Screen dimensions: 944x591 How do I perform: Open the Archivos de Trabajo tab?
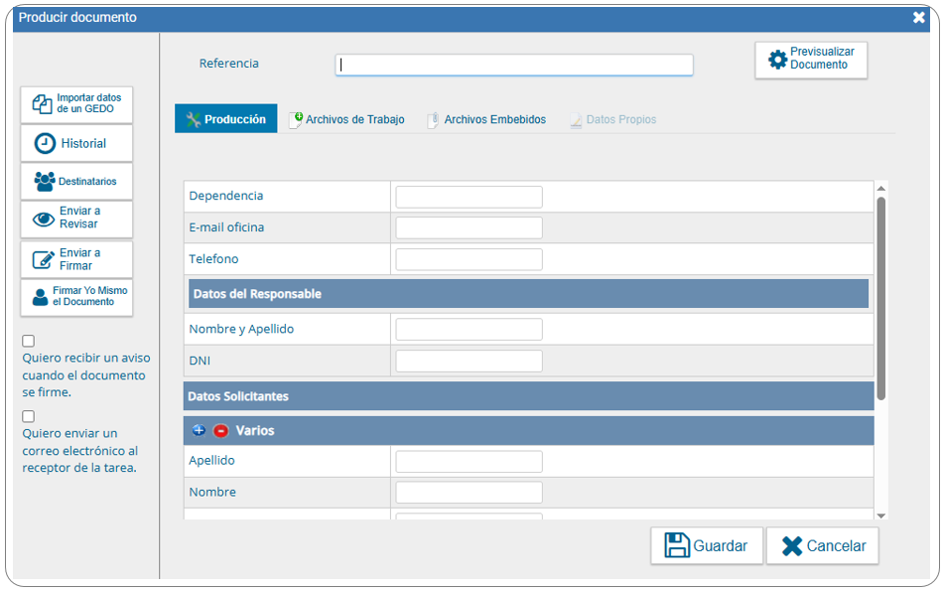coord(346,119)
